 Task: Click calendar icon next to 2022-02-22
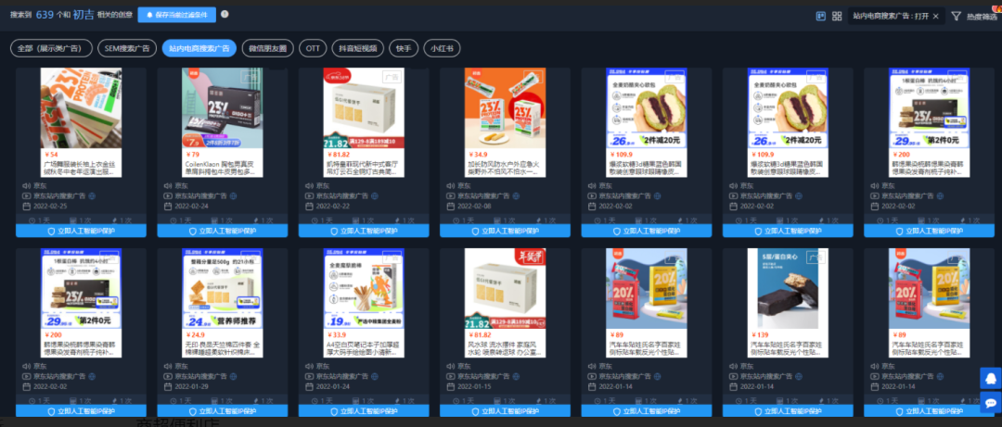(309, 207)
